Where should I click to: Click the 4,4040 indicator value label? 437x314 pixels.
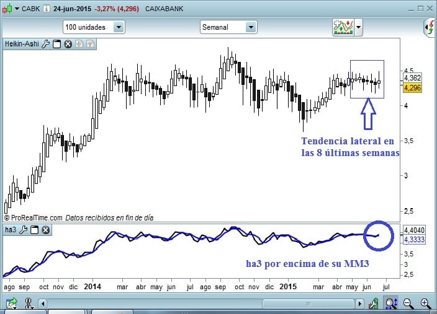[x=414, y=230]
